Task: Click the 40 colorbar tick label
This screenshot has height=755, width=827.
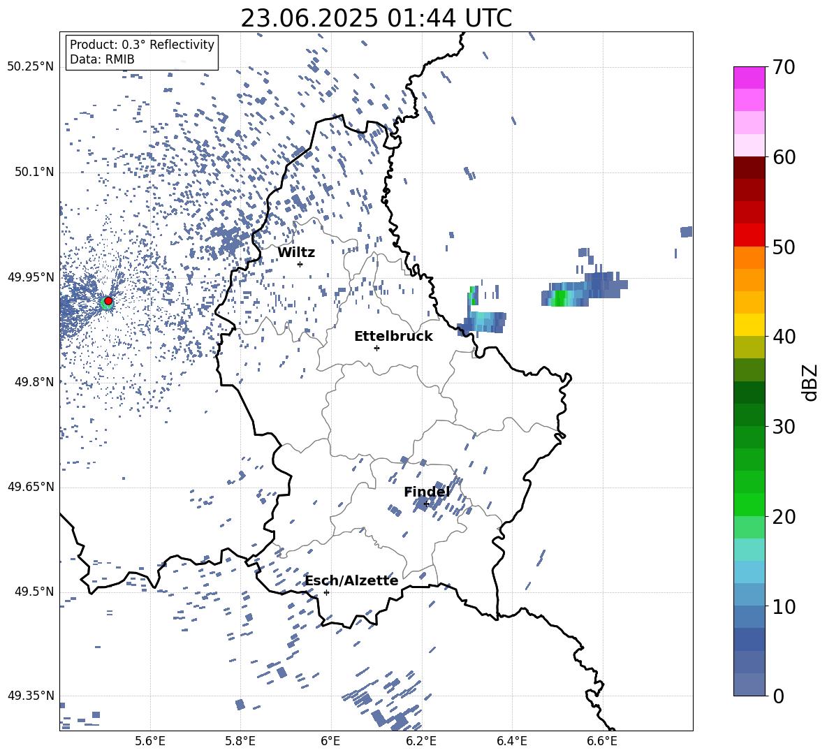Action: tap(784, 337)
